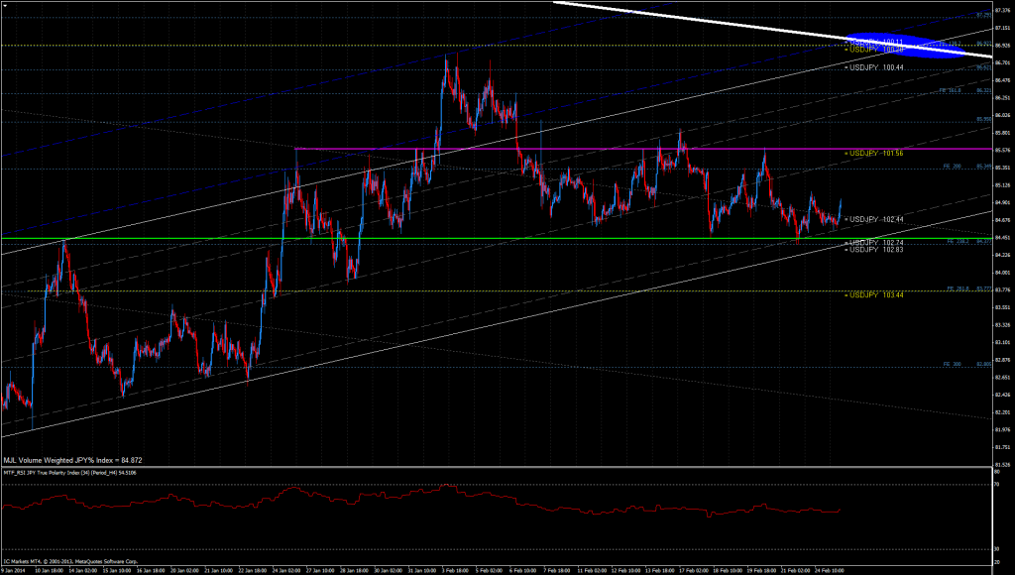Click the 20 Jan 02:00 time axis label

coord(184,570)
